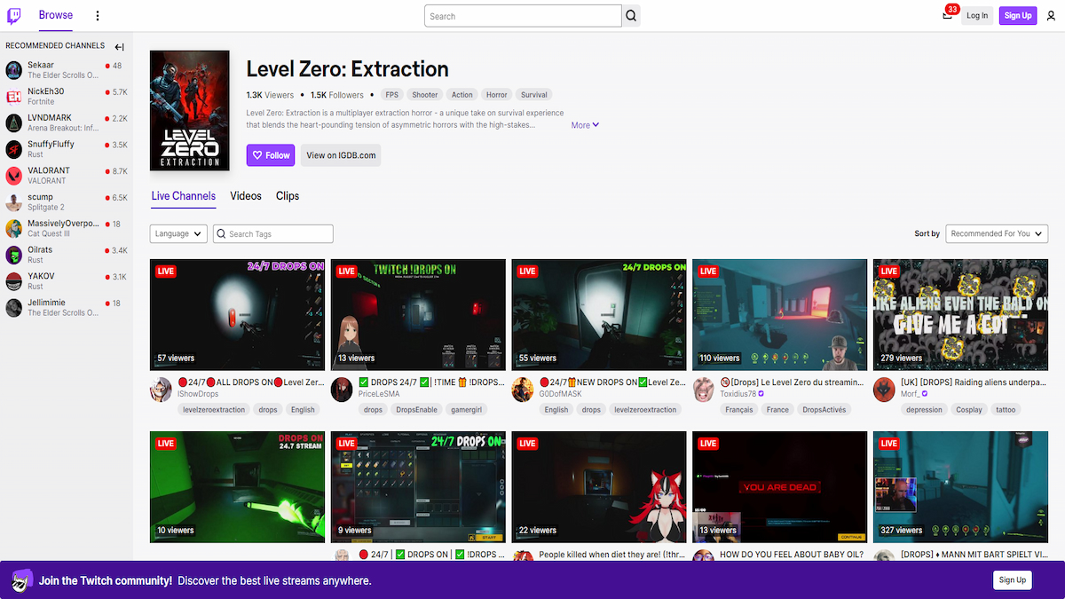
Task: Click VALORANT channel avatar in sidebar
Action: pyautogui.click(x=14, y=176)
